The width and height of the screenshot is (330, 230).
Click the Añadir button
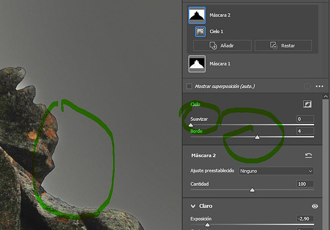pos(222,46)
